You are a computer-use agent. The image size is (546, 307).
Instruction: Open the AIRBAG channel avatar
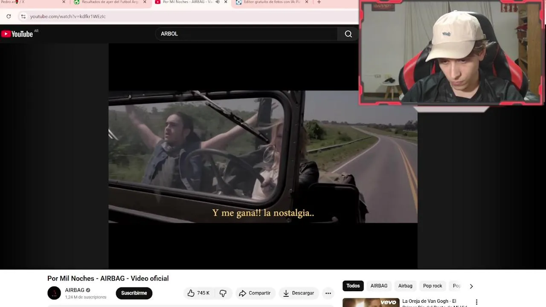[54, 293]
